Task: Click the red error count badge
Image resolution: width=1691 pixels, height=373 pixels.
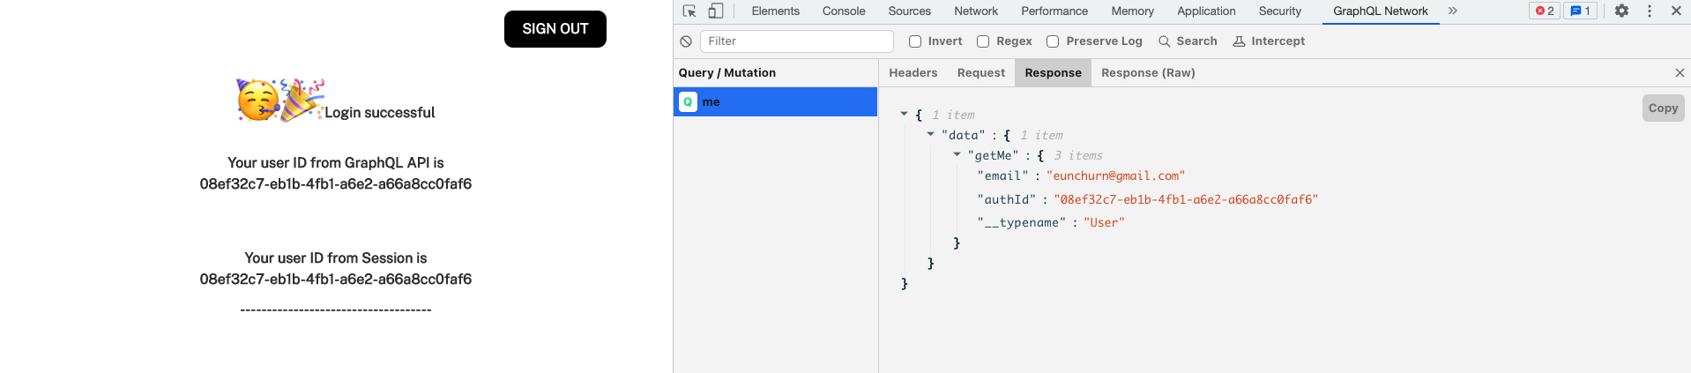Action: pos(1545,11)
